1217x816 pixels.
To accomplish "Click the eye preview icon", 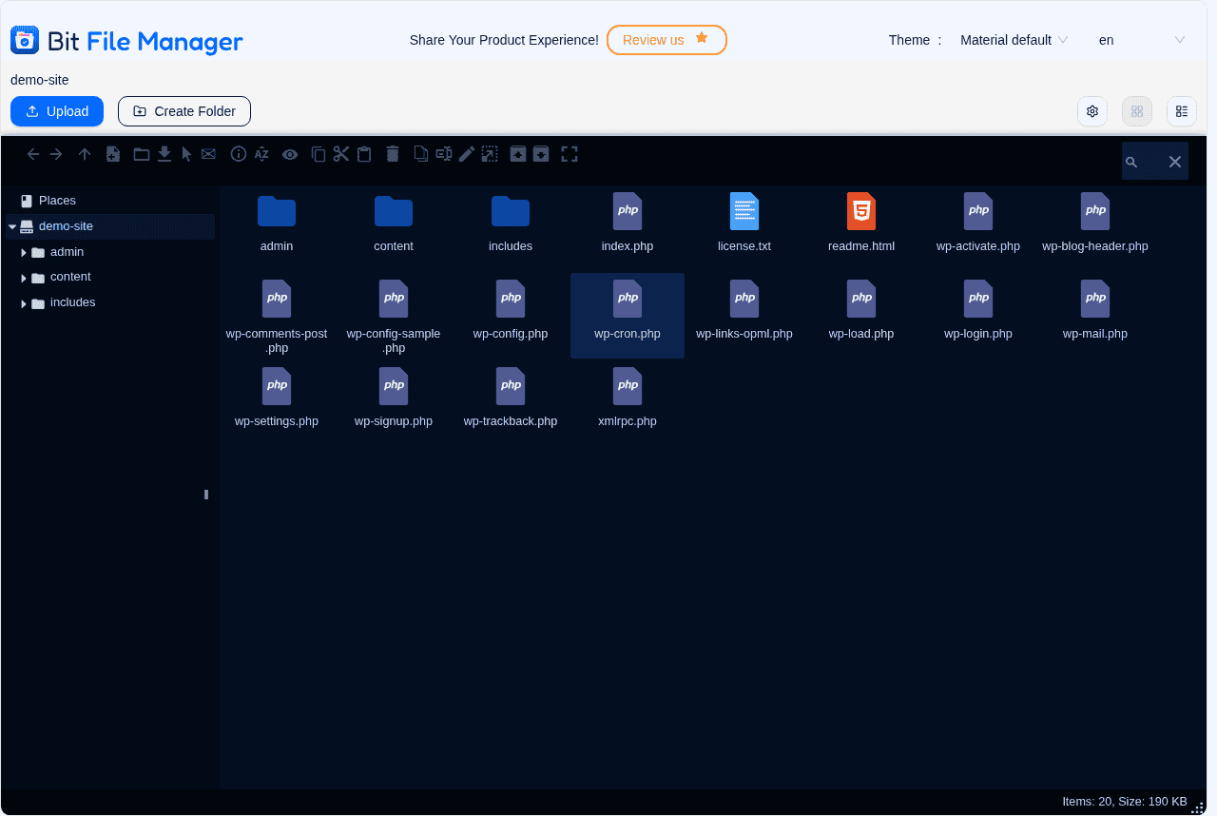I will (x=290, y=154).
